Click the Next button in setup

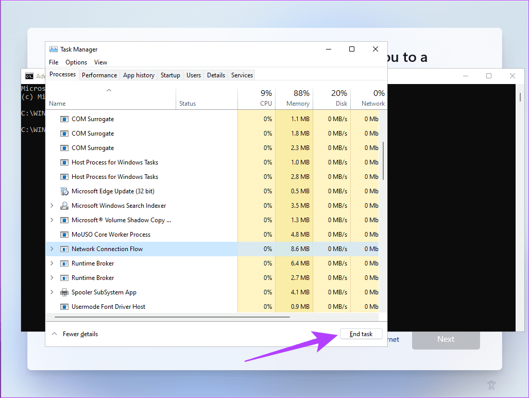[x=446, y=339]
